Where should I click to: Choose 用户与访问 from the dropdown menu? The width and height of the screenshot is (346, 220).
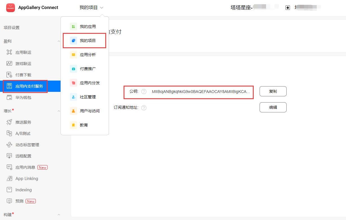85,111
